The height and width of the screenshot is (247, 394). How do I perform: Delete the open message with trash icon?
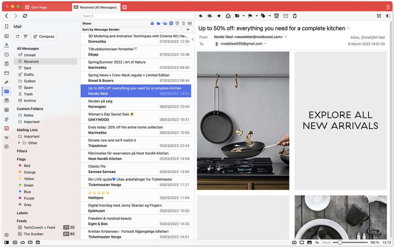click(295, 16)
